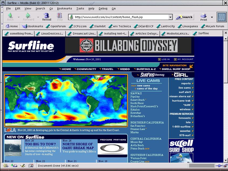
Task: Click the LOG IN link
Action: (164, 59)
